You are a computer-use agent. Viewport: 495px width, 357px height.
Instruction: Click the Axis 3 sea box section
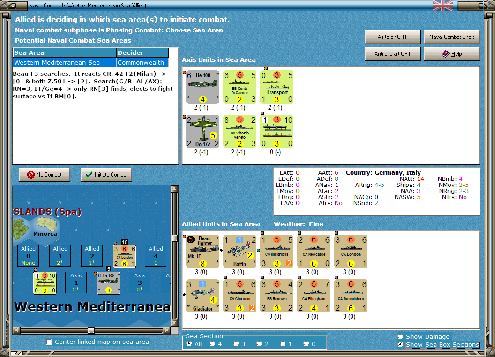[x=140, y=283]
